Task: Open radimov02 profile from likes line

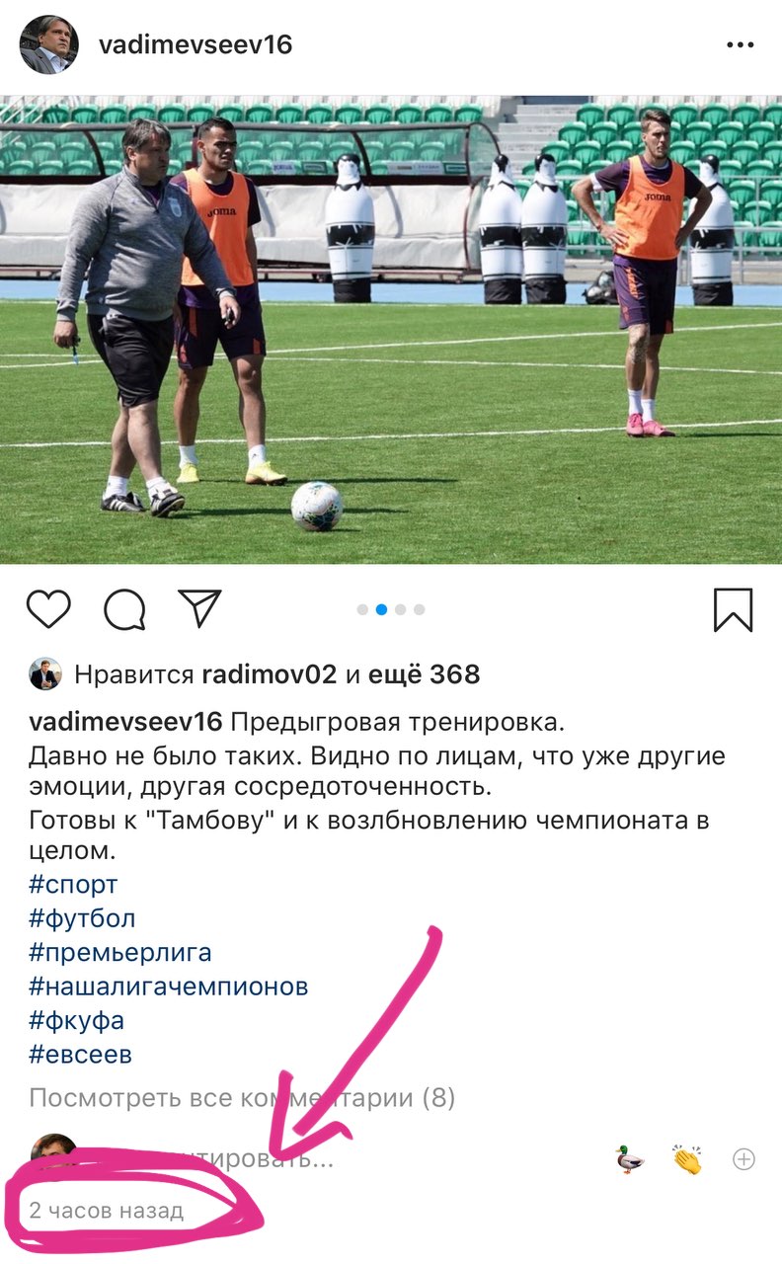Action: click(x=270, y=674)
